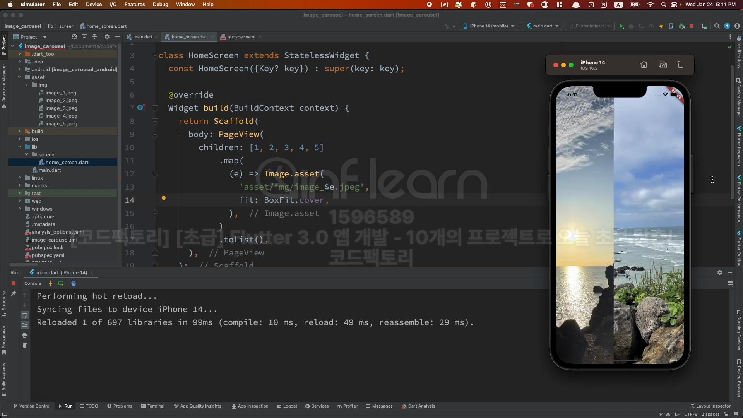Screen dimensions: 743x418
Task: Switch to the pubspec.yaml editor tab
Action: tap(241, 37)
